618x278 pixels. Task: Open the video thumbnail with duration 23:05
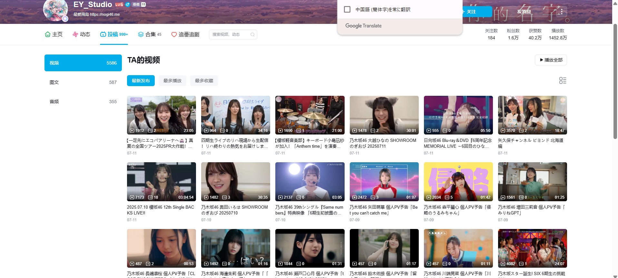(x=162, y=115)
